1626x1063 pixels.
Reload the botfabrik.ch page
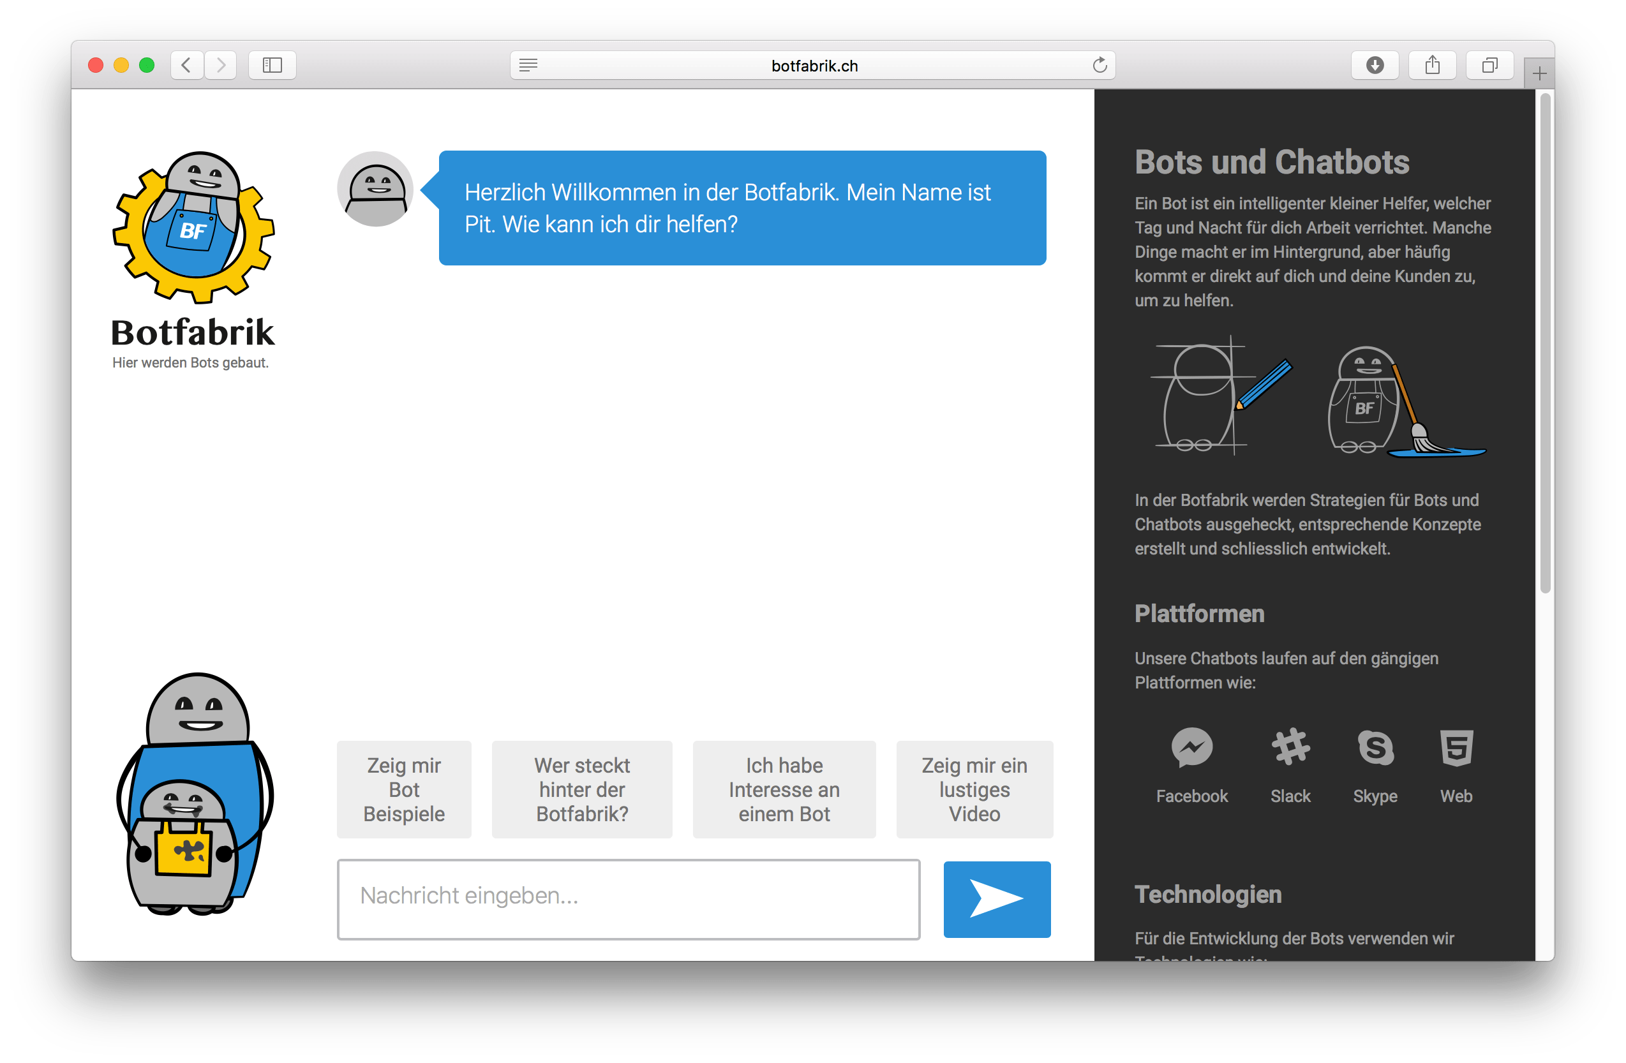click(1100, 65)
